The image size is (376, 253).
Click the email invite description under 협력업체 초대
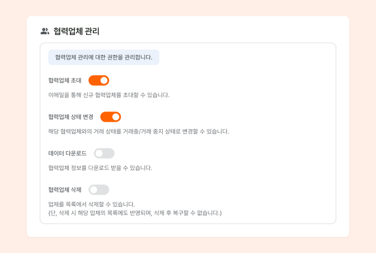click(x=109, y=95)
